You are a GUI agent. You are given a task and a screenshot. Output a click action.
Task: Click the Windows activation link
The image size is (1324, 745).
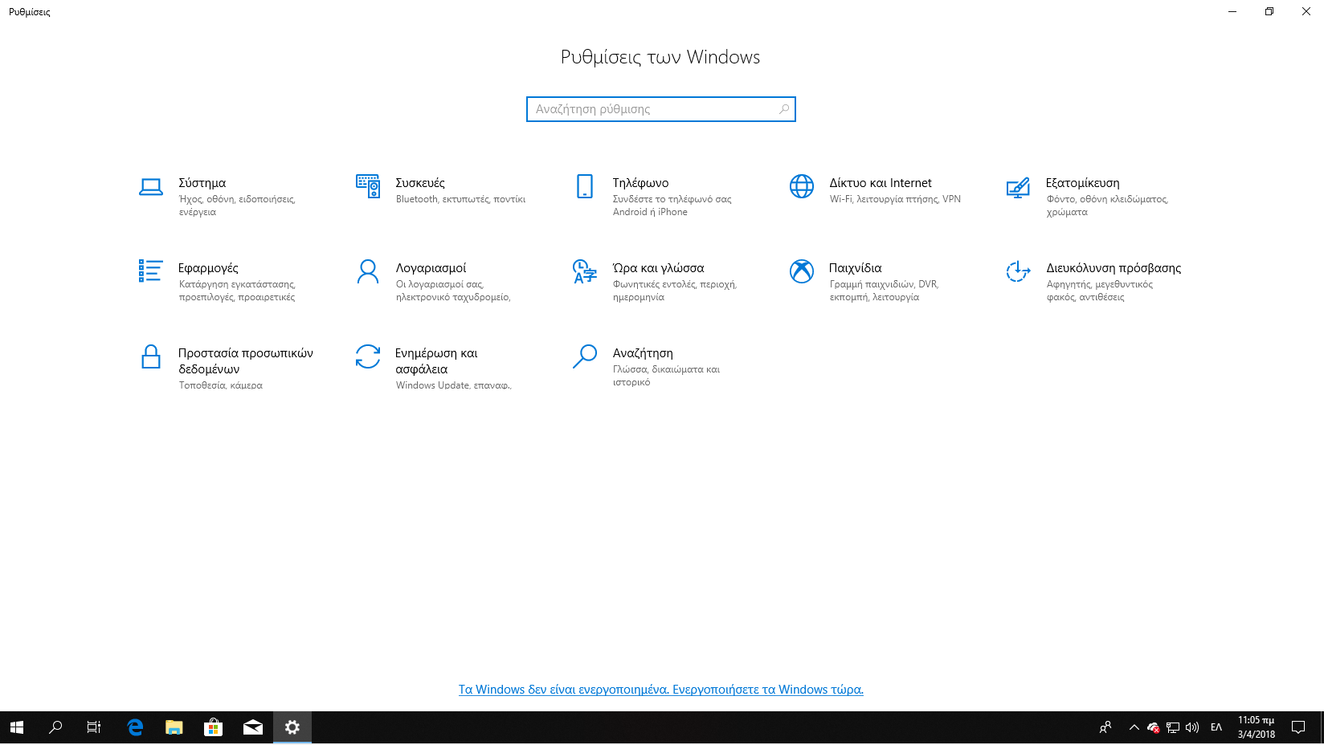click(661, 690)
